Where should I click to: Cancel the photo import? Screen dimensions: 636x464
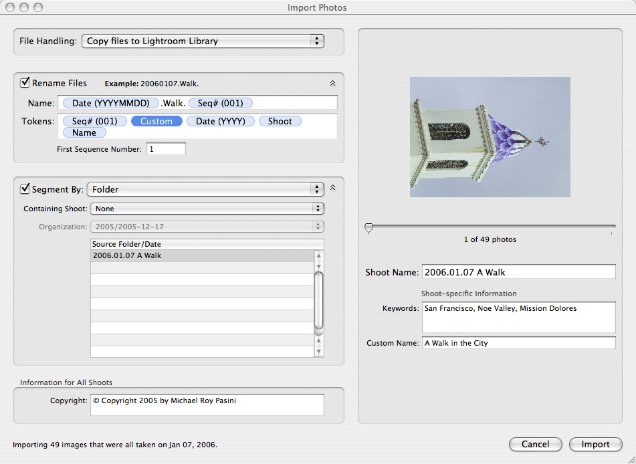pyautogui.click(x=535, y=444)
